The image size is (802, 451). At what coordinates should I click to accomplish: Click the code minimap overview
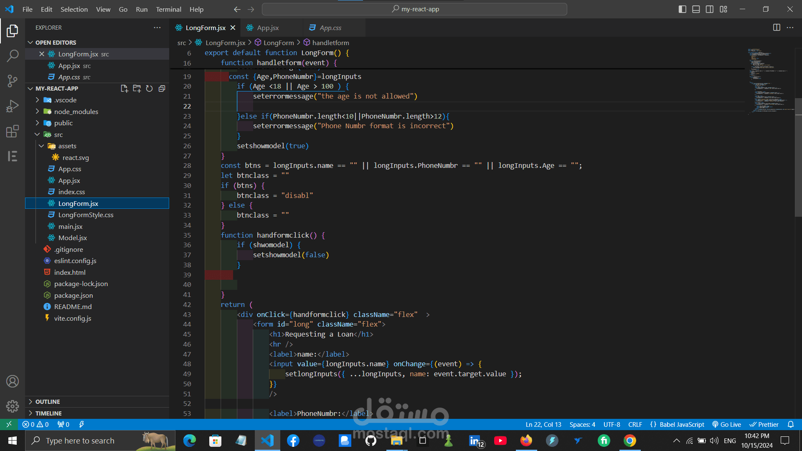[x=769, y=79]
